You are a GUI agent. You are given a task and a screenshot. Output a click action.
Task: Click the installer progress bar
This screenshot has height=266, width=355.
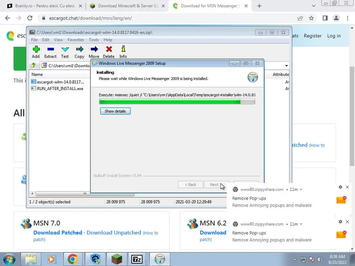point(177,101)
